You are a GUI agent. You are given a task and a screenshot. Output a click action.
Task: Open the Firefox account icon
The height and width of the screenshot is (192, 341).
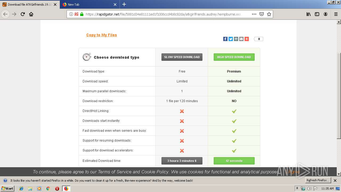tap(326, 14)
